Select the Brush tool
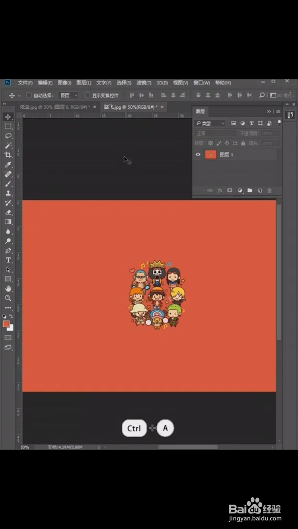 tap(8, 184)
